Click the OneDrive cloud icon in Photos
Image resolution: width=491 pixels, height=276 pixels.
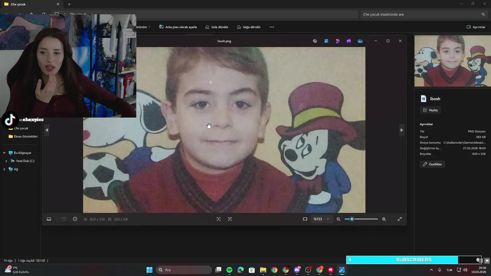click(x=360, y=41)
